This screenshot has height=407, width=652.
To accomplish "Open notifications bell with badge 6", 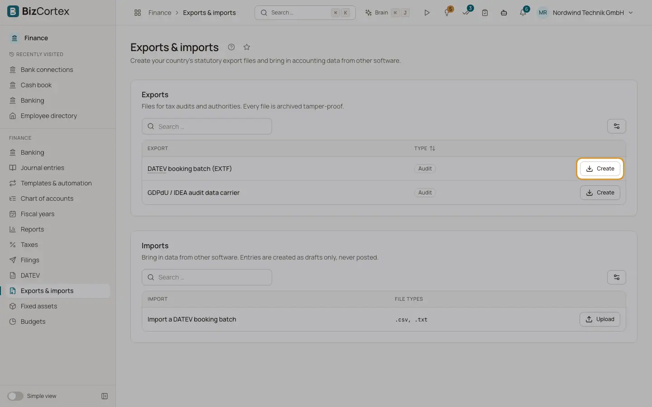I will (x=523, y=13).
